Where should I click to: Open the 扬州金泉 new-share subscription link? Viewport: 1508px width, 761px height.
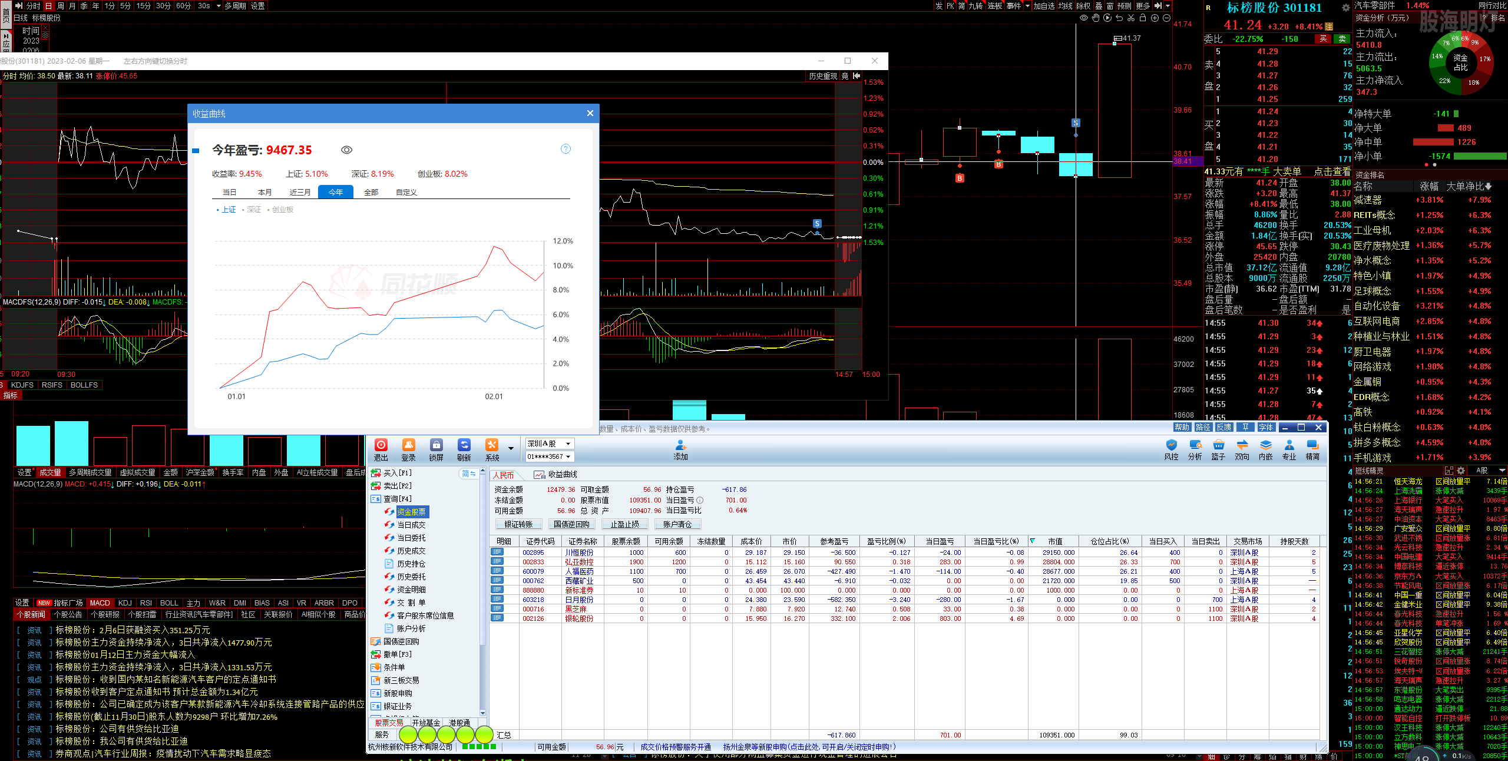click(x=809, y=747)
